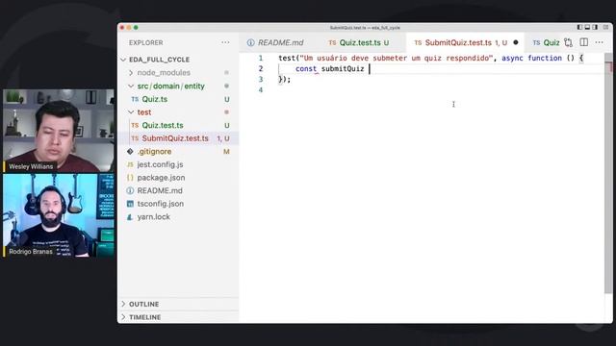
Task: Open Quiz.test.ts from the explorer tree
Action: click(163, 126)
